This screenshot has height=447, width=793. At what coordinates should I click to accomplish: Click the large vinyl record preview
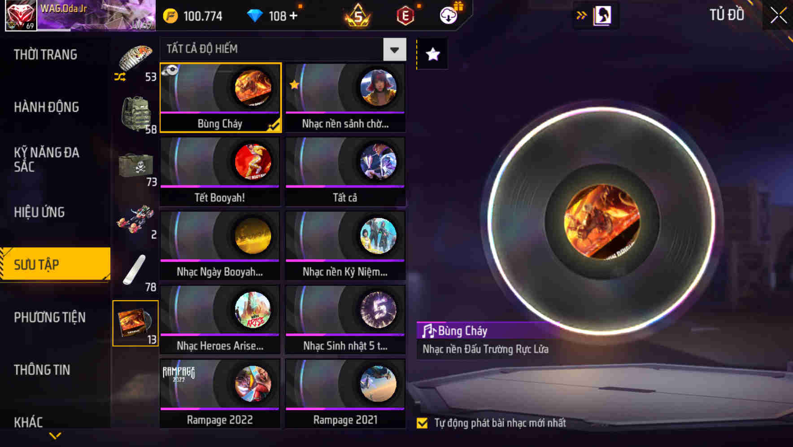click(x=602, y=221)
